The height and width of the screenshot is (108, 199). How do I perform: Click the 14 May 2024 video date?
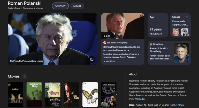[109, 61]
